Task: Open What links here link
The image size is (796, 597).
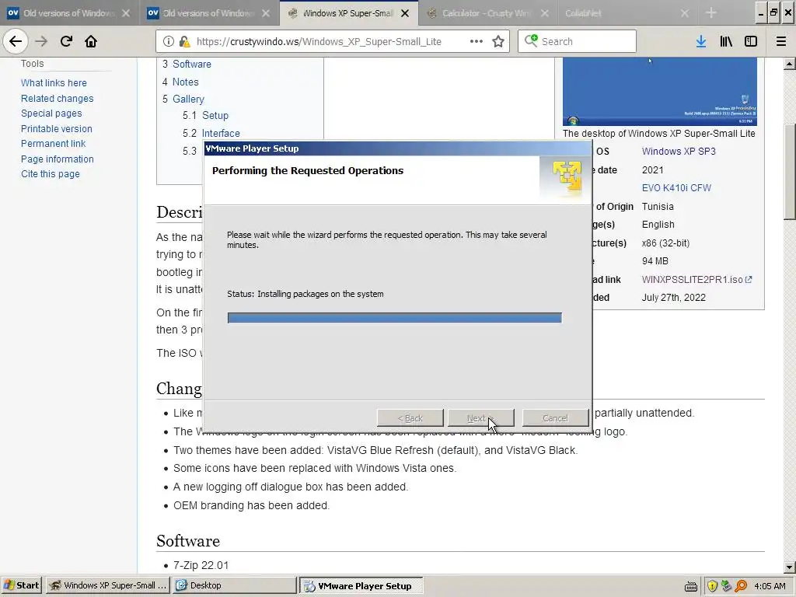Action: (54, 82)
